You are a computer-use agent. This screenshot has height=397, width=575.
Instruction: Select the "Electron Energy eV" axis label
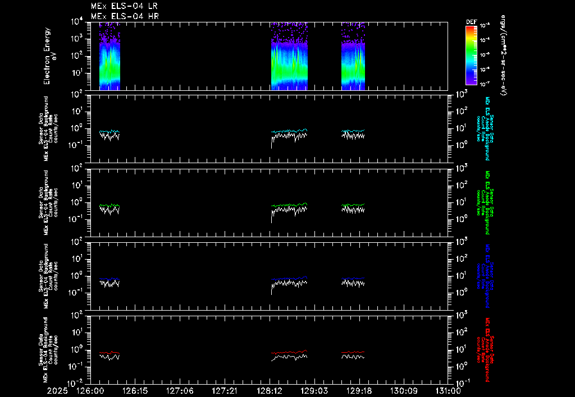[50, 56]
